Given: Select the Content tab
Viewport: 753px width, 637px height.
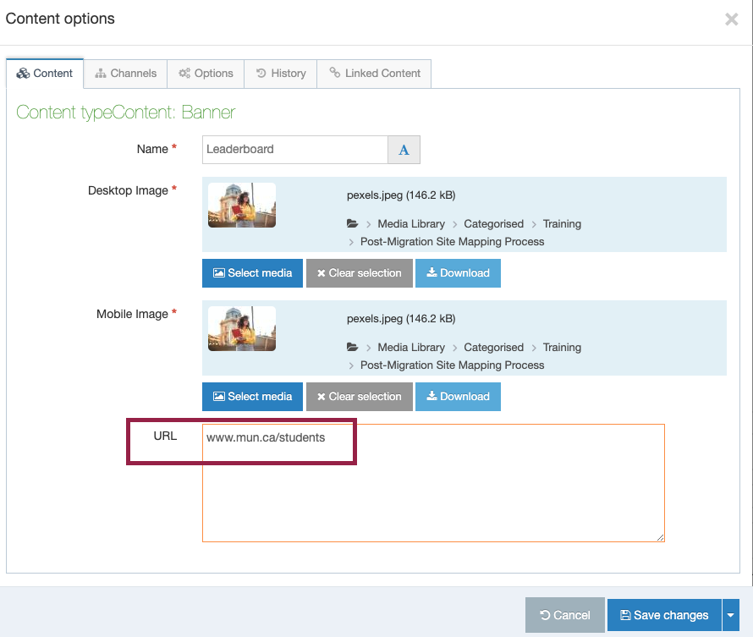Looking at the screenshot, I should click(x=45, y=74).
